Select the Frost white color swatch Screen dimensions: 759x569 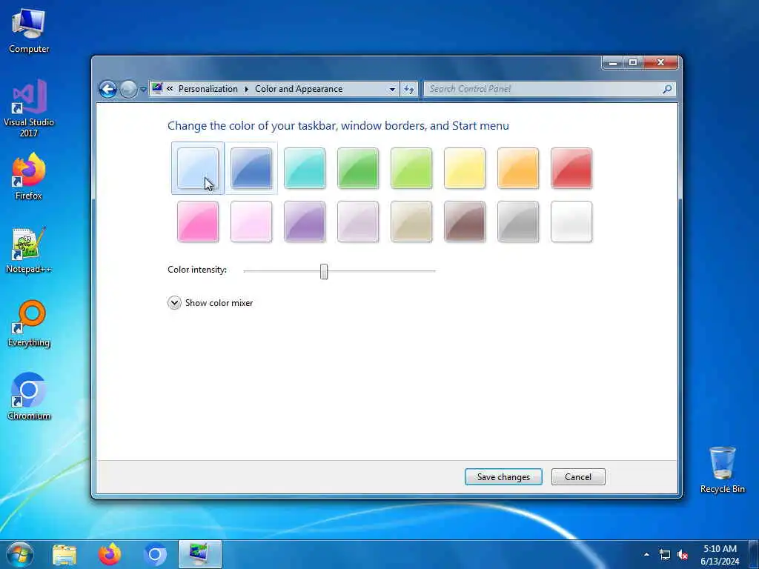click(x=571, y=222)
